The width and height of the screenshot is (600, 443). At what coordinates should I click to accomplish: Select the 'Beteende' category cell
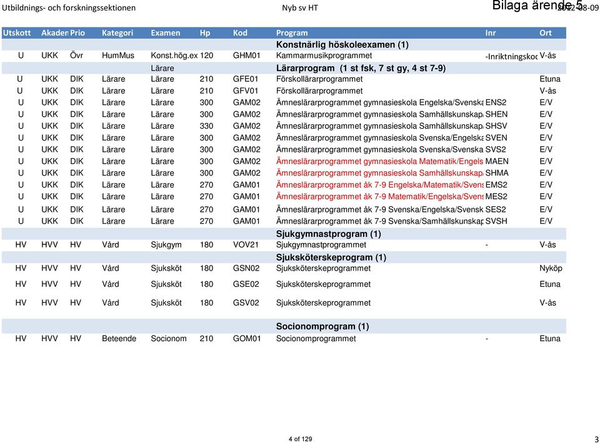pyautogui.click(x=119, y=339)
